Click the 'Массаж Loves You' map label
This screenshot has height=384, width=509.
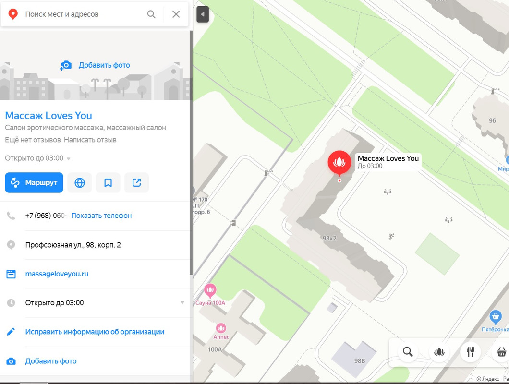[x=388, y=162]
